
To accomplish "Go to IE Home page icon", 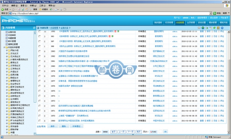I will tap(27, 9).
